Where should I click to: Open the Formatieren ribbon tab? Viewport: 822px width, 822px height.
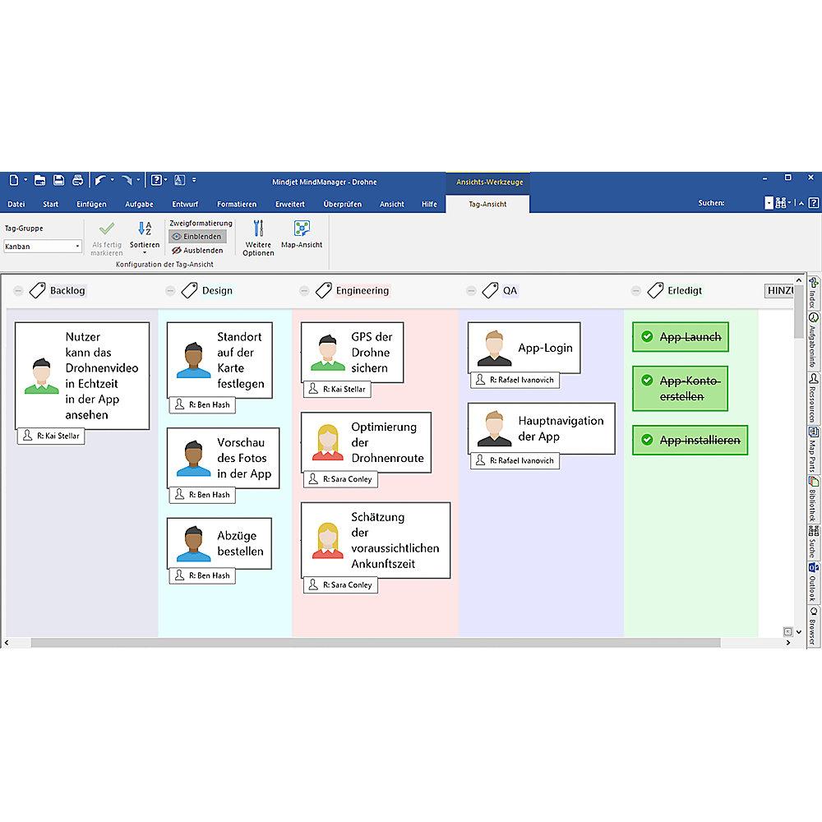pos(237,204)
